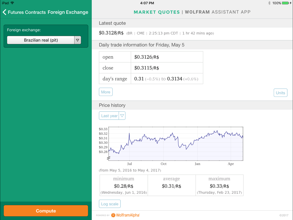Tap the Wi-Fi status icon
Viewport: 293px width, 220px height.
pyautogui.click(x=12, y=3)
